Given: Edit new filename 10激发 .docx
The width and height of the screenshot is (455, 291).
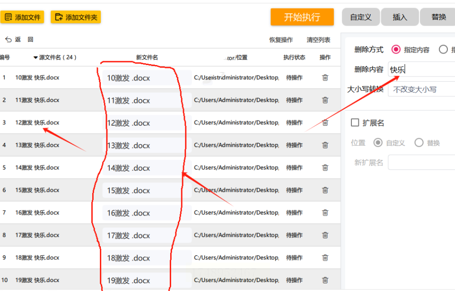Looking at the screenshot, I should (x=147, y=78).
